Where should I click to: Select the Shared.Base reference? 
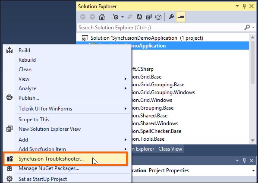point(150,116)
